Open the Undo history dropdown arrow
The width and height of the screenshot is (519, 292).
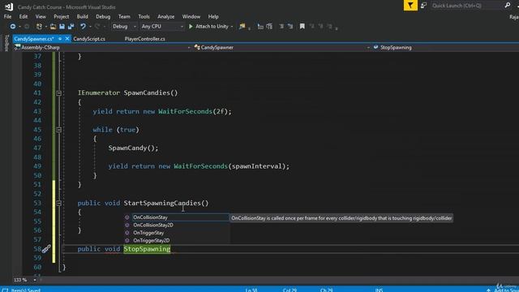pyautogui.click(x=90, y=27)
